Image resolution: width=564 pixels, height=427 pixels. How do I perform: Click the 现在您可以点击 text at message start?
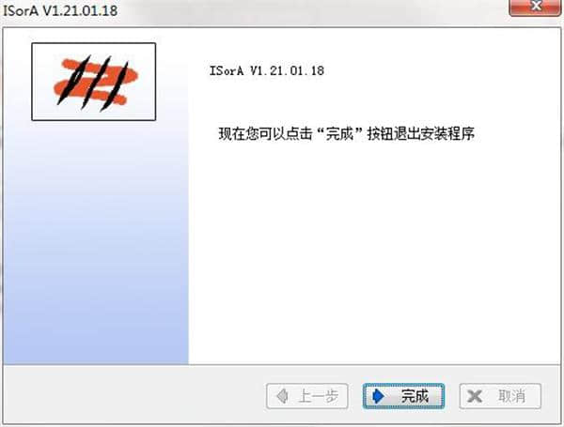(265, 133)
